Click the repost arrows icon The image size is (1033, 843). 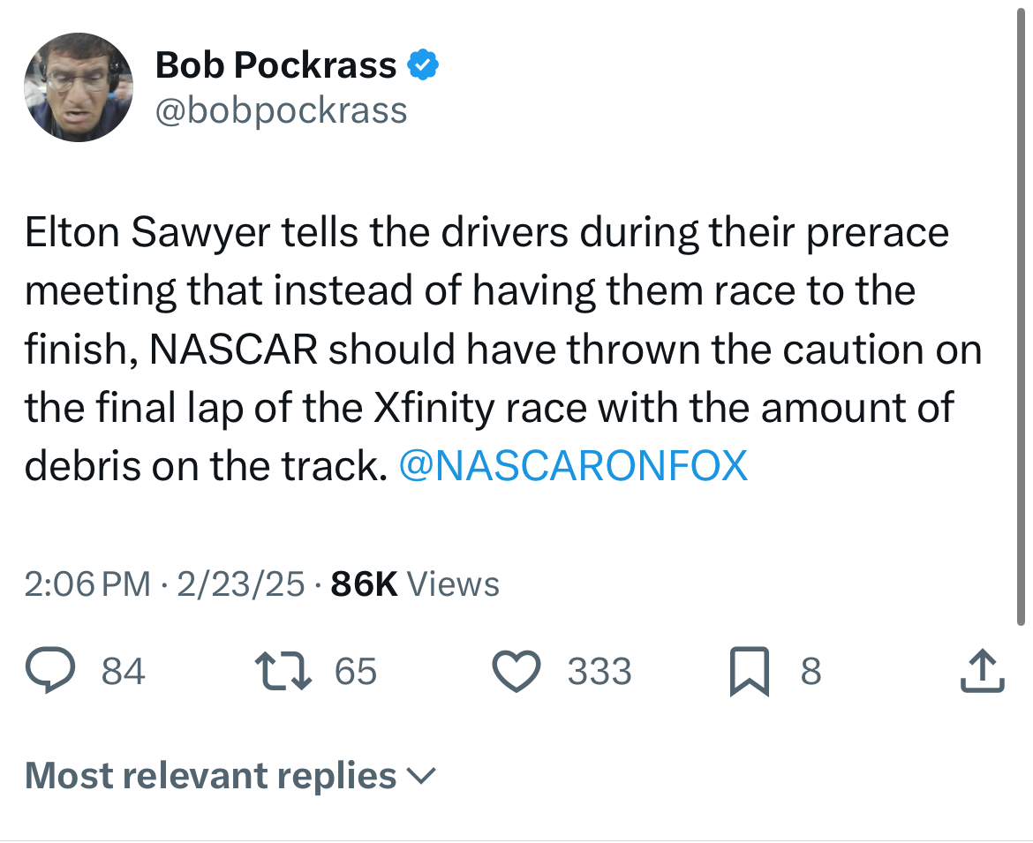tap(284, 672)
